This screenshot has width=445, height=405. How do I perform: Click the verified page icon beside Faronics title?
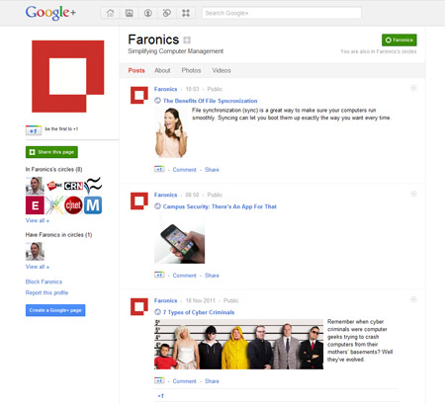coord(187,40)
